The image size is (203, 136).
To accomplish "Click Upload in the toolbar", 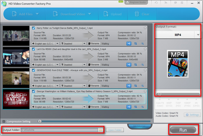I will (x=113, y=14).
